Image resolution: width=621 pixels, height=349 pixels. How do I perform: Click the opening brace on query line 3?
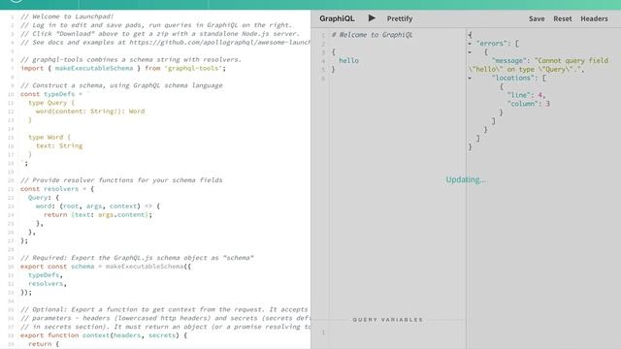tap(334, 51)
